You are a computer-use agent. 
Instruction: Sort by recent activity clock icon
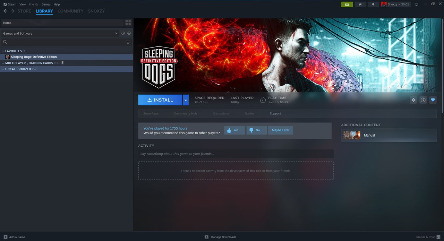123,33
